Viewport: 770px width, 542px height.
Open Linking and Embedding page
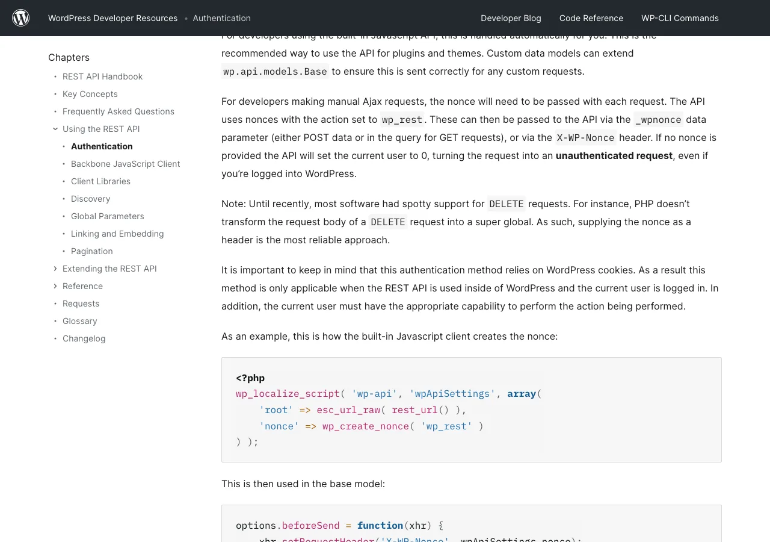click(117, 234)
